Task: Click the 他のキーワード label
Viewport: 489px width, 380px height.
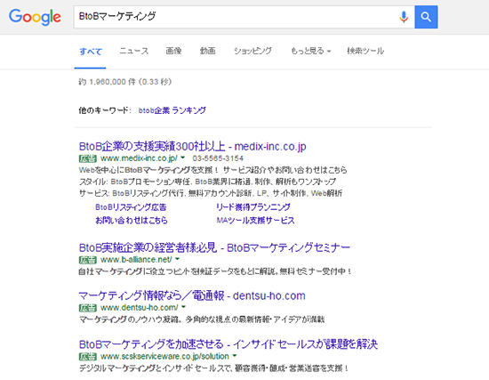Action: point(105,110)
